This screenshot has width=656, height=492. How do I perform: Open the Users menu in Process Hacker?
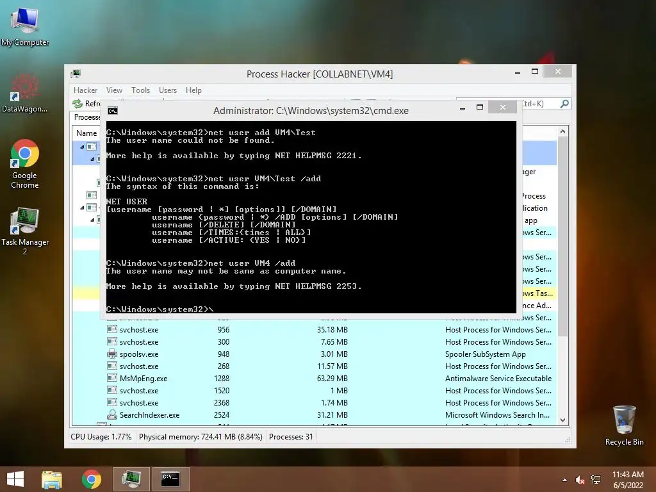pyautogui.click(x=168, y=90)
